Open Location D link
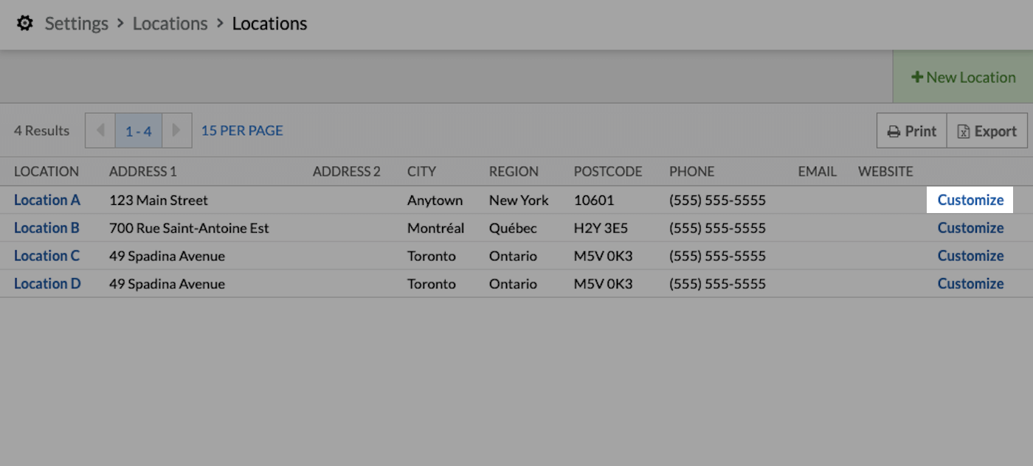 click(47, 284)
